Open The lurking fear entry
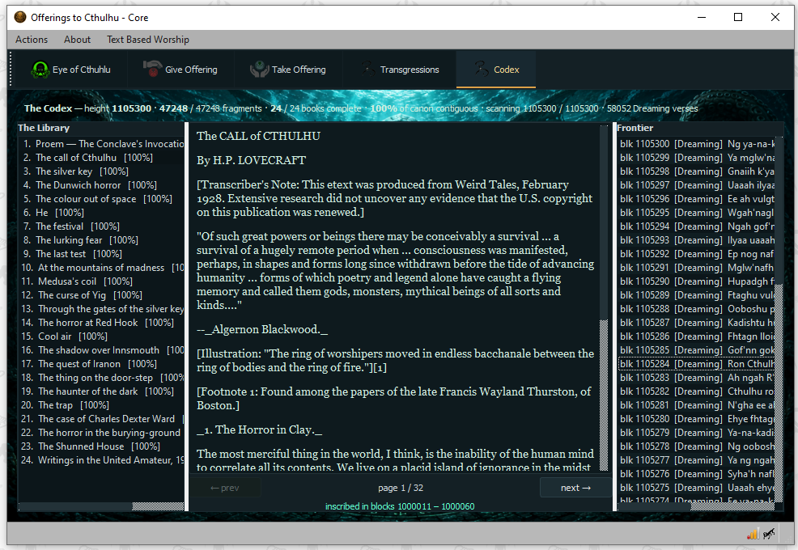798x550 pixels. coord(102,240)
